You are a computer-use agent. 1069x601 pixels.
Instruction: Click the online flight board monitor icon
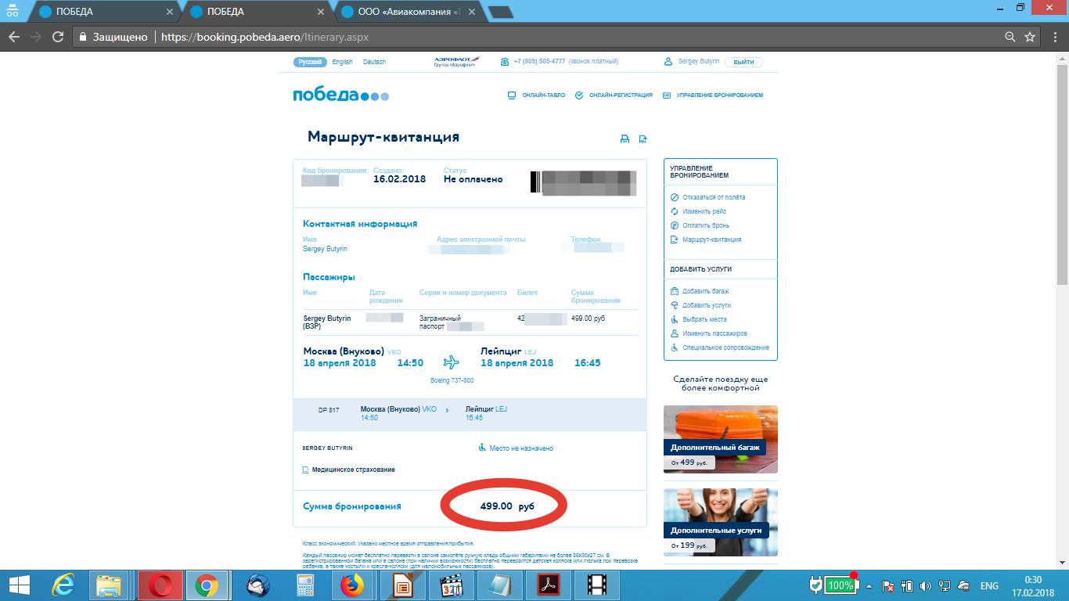512,95
